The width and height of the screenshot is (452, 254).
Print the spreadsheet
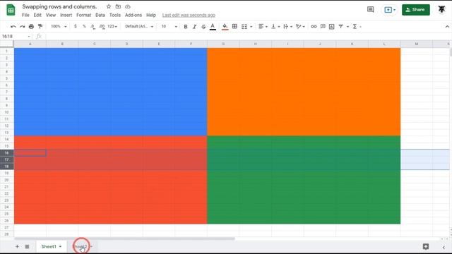[31, 27]
